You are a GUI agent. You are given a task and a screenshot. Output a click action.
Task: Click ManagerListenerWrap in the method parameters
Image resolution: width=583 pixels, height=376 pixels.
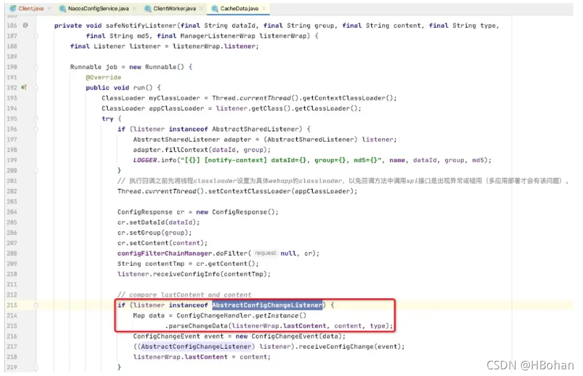(x=218, y=36)
